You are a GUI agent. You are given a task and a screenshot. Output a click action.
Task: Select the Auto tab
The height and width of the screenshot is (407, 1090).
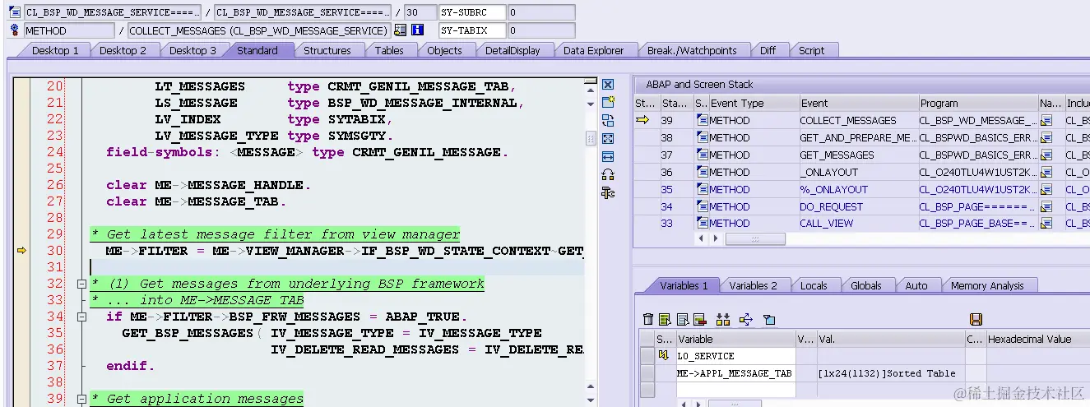[x=916, y=285]
